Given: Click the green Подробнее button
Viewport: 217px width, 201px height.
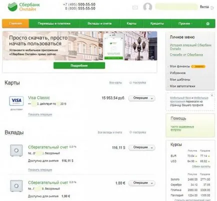Looking at the screenshot, I should [x=79, y=65].
